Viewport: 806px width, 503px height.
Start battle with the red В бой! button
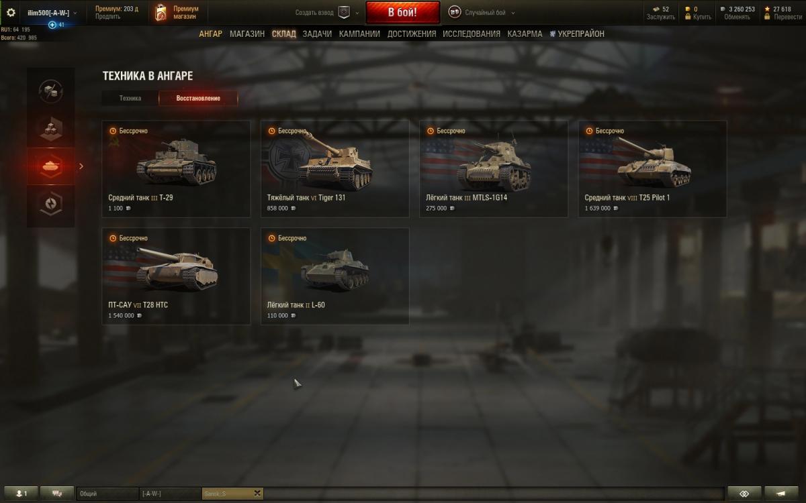tap(402, 13)
